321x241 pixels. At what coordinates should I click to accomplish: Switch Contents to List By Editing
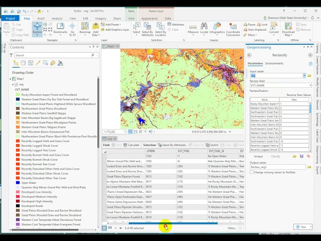[x=38, y=63]
